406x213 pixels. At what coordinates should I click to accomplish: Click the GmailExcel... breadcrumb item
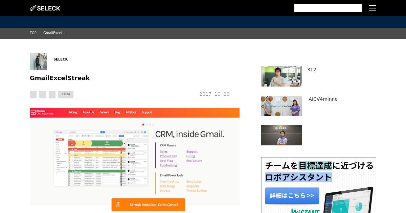click(54, 33)
